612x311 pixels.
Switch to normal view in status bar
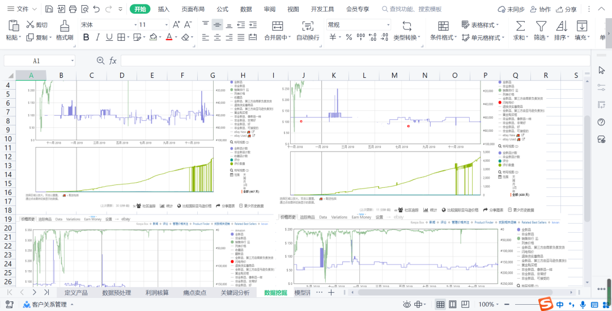point(440,304)
